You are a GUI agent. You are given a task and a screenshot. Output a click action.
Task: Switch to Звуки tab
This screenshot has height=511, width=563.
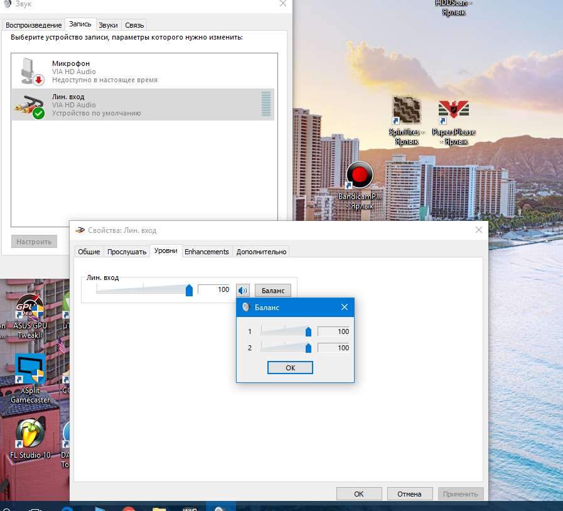pos(108,25)
